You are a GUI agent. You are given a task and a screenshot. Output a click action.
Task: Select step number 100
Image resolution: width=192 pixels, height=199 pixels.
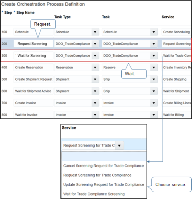click(4, 32)
